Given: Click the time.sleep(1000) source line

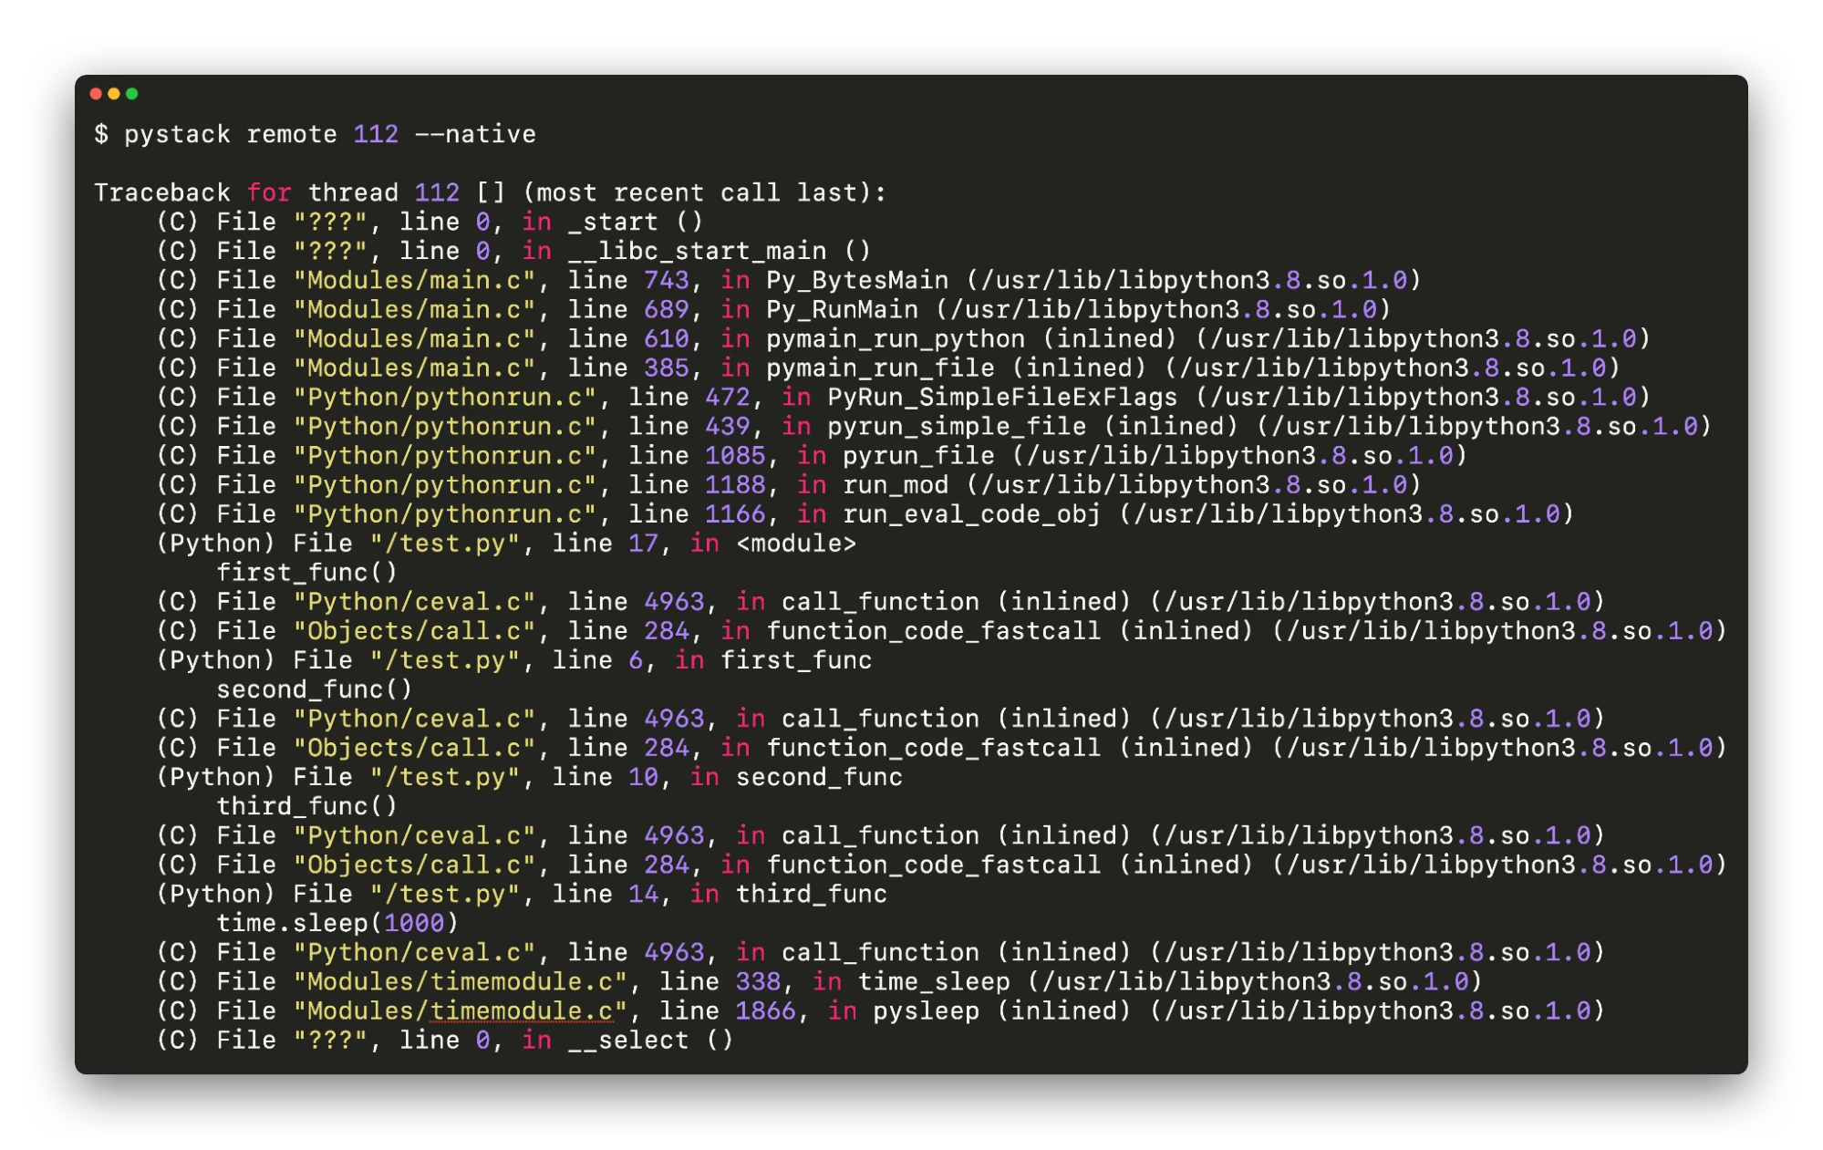Looking at the screenshot, I should (337, 922).
